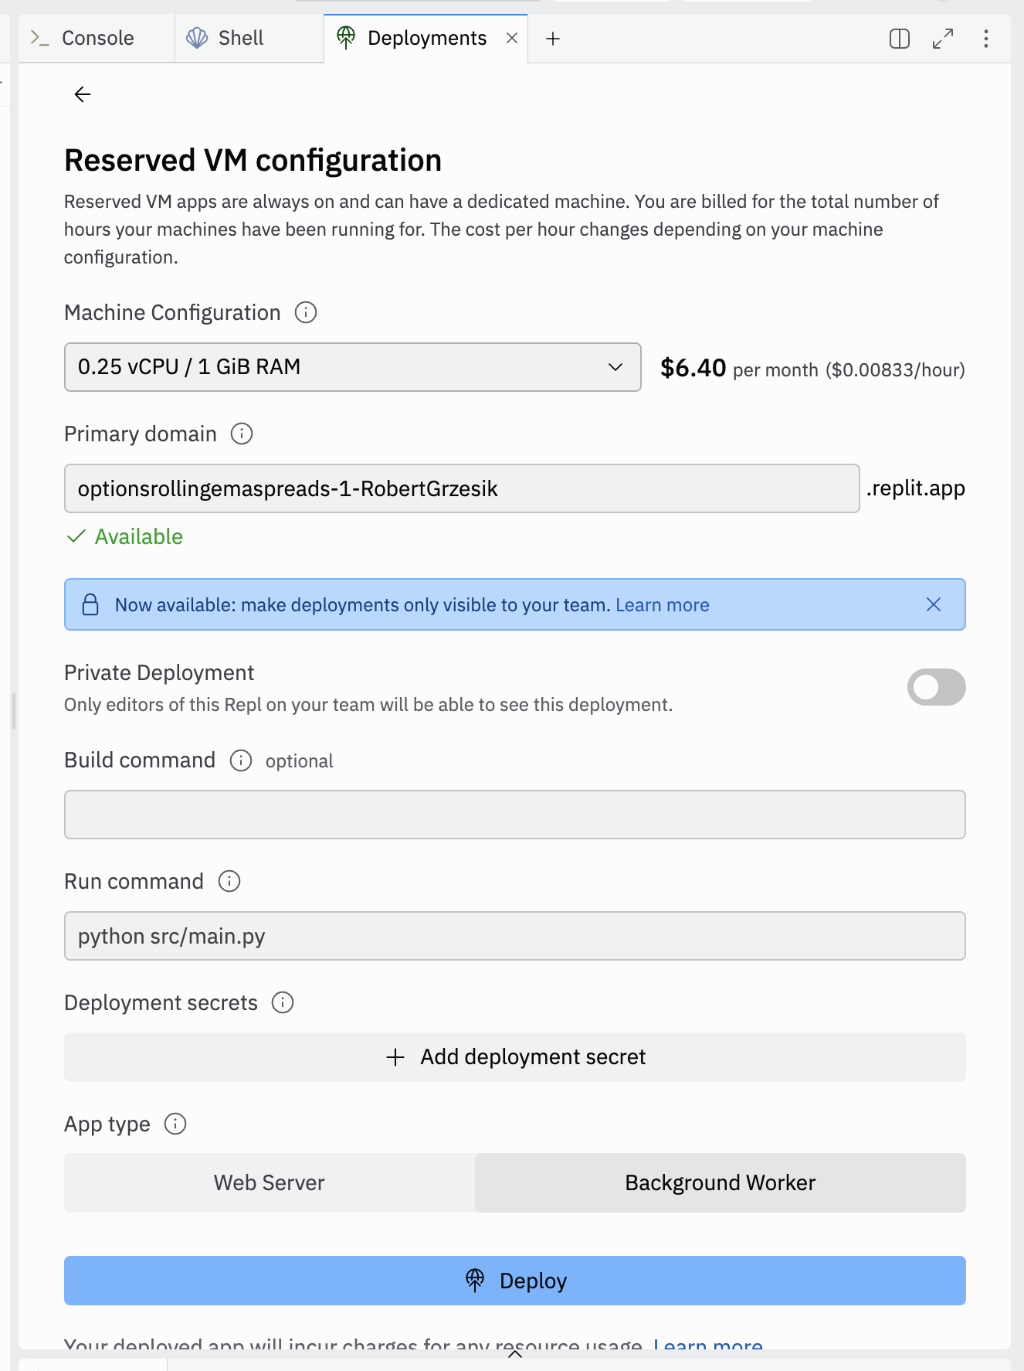Click the back arrow icon
The height and width of the screenshot is (1371, 1024).
(83, 94)
